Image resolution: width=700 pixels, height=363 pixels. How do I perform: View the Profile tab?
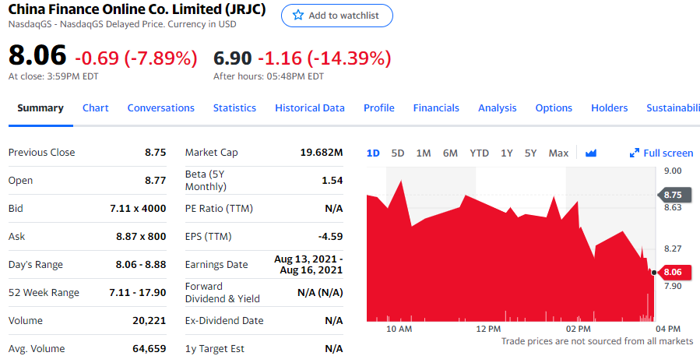(x=379, y=108)
